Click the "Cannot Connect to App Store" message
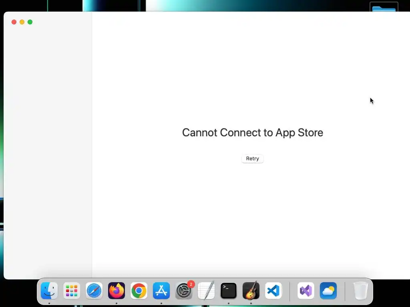Viewport: 410px width, 307px height. [253, 133]
